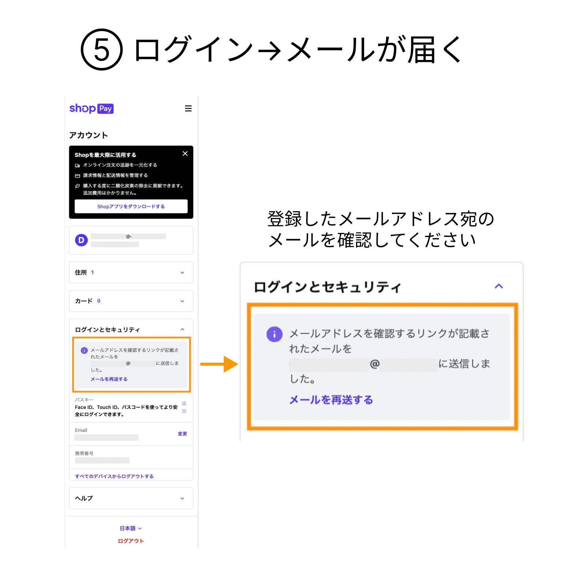Expand the カード section

pos(182,301)
